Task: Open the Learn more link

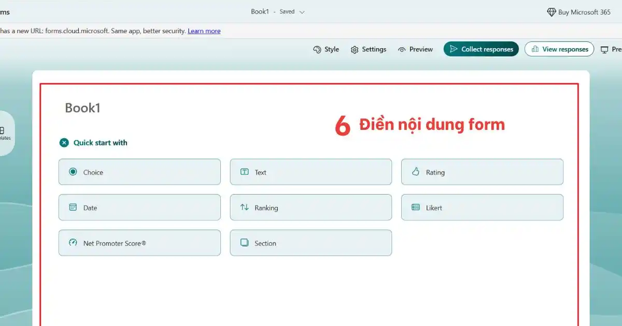Action: (x=204, y=31)
